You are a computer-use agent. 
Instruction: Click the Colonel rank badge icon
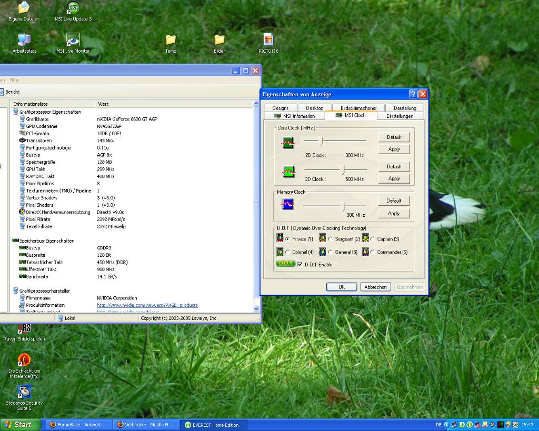[x=280, y=252]
